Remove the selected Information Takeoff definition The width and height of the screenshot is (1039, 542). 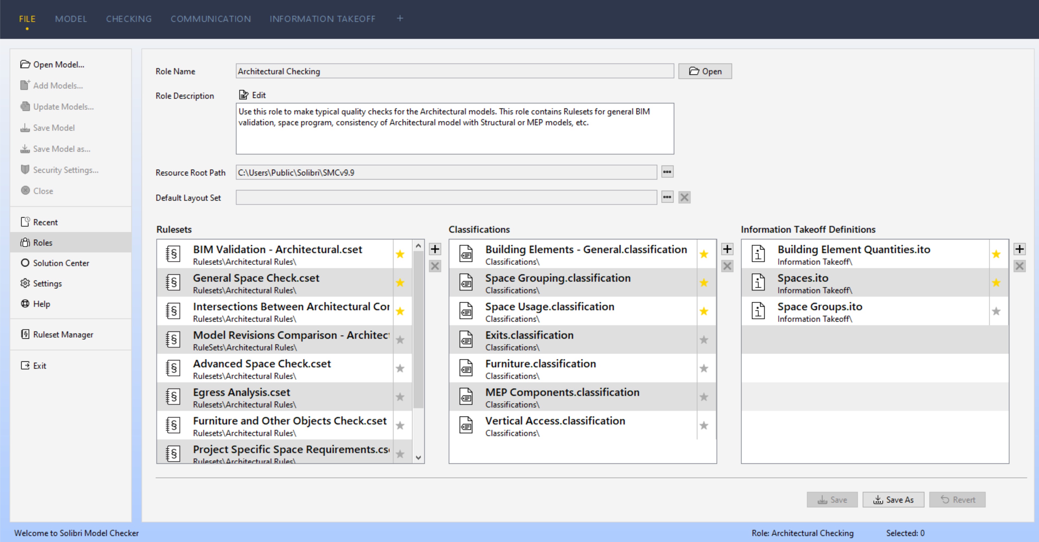tap(1020, 266)
